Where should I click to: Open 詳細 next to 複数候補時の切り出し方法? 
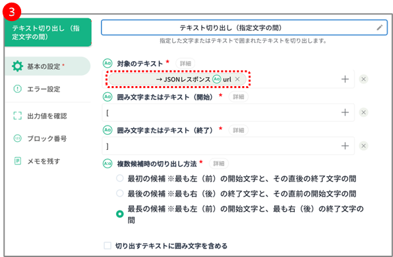[219, 164]
